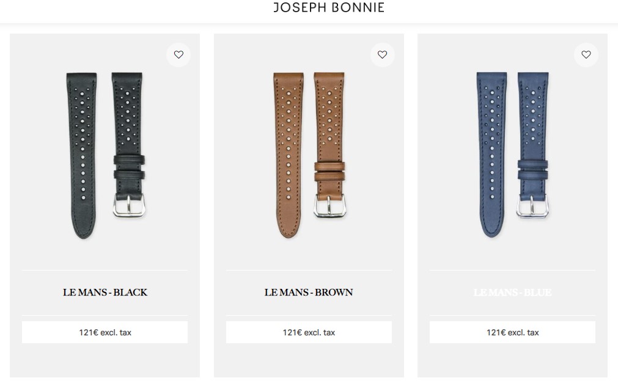This screenshot has height=389, width=618.
Task: Add Le Mans Black strap to wishlist
Action: [x=178, y=55]
